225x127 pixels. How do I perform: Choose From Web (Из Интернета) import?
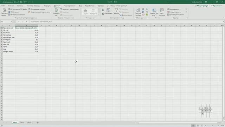14,12
